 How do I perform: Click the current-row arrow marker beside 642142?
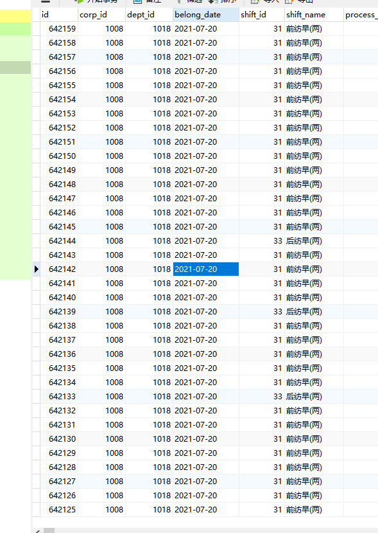click(37, 269)
